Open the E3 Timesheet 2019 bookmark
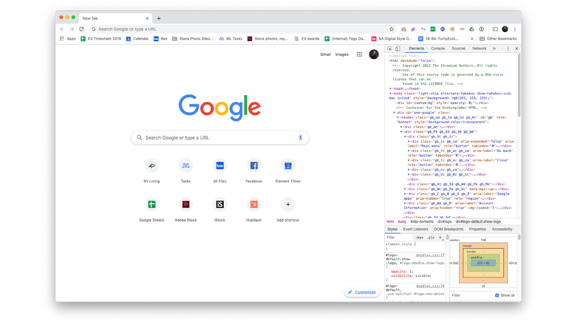576x323 pixels. coord(101,39)
